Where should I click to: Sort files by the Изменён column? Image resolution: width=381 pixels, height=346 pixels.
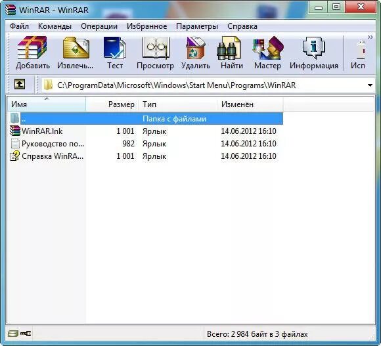250,104
